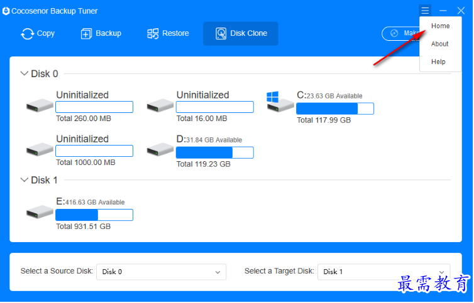Click the 'Cocosenor Backup Tuner' title text
474x303 pixels.
[55, 11]
